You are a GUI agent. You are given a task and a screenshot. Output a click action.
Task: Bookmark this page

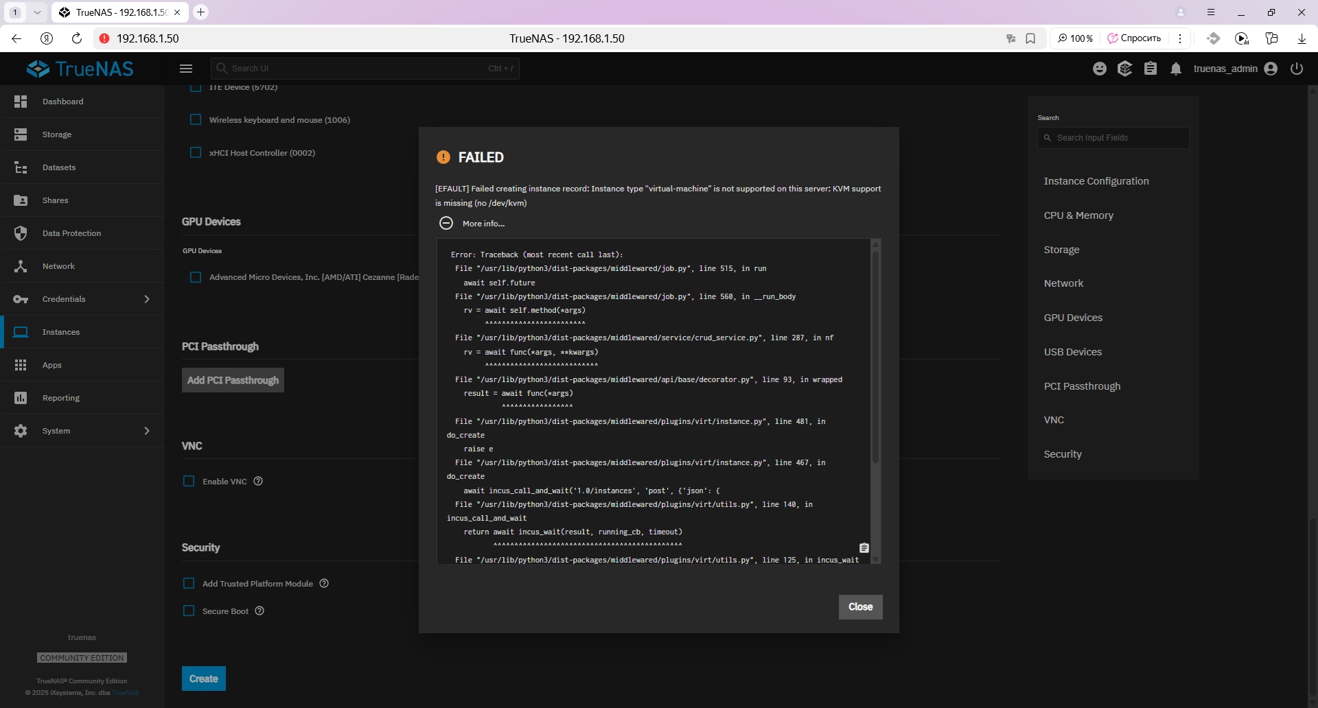(x=1030, y=38)
